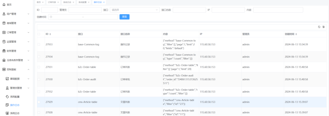Sort table by 创建时间 column arrows
The height and width of the screenshot is (116, 329).
click(x=296, y=34)
